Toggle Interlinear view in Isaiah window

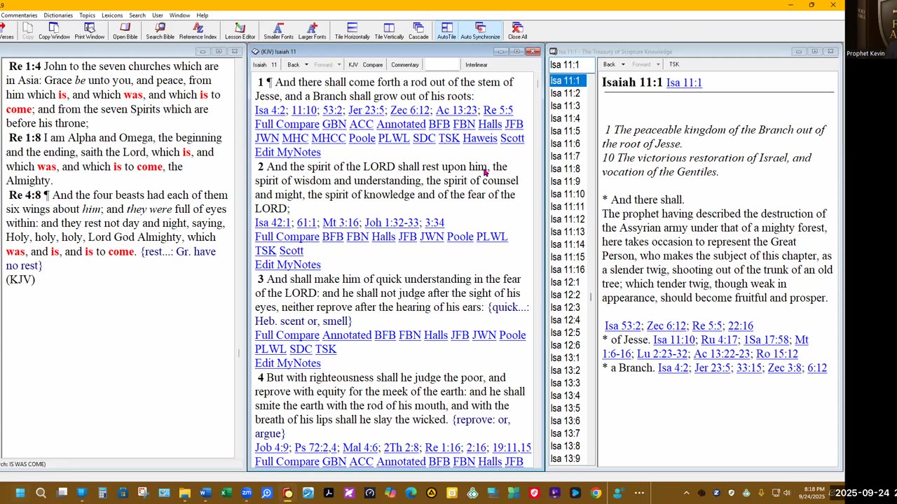476,65
